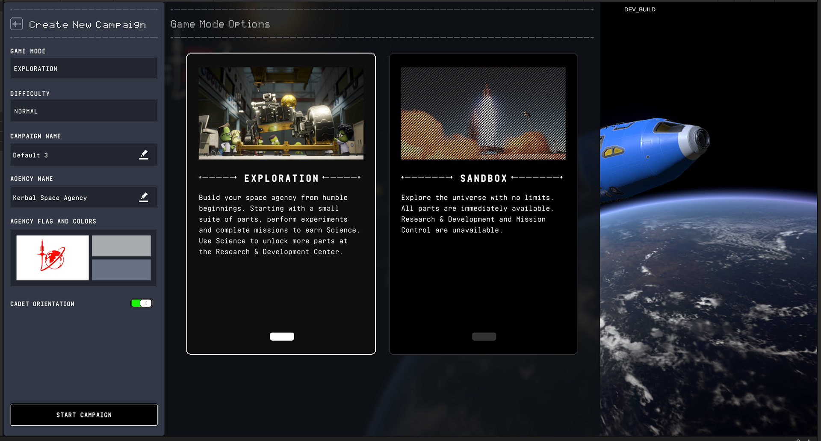
Task: Click the Exploration description text
Action: [279, 225]
